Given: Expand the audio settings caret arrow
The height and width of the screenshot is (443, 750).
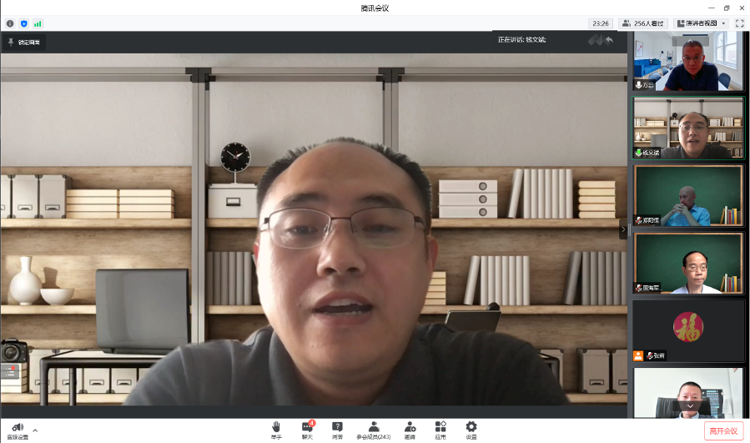Looking at the screenshot, I should tap(35, 430).
